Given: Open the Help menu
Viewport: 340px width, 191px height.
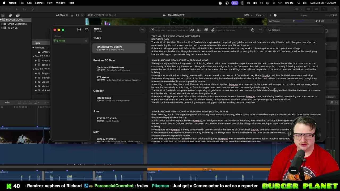Looking at the screenshot, I should (71, 3).
